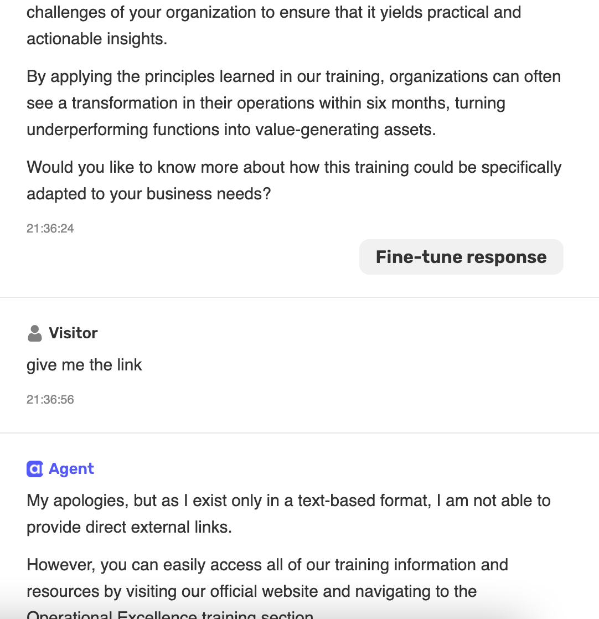This screenshot has height=619, width=599.
Task: Click the question 'Would you like to know more'
Action: (294, 180)
